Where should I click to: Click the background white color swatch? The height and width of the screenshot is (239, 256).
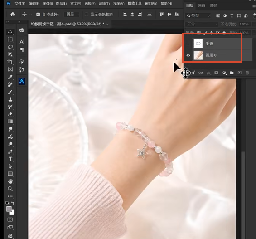coord(13,213)
